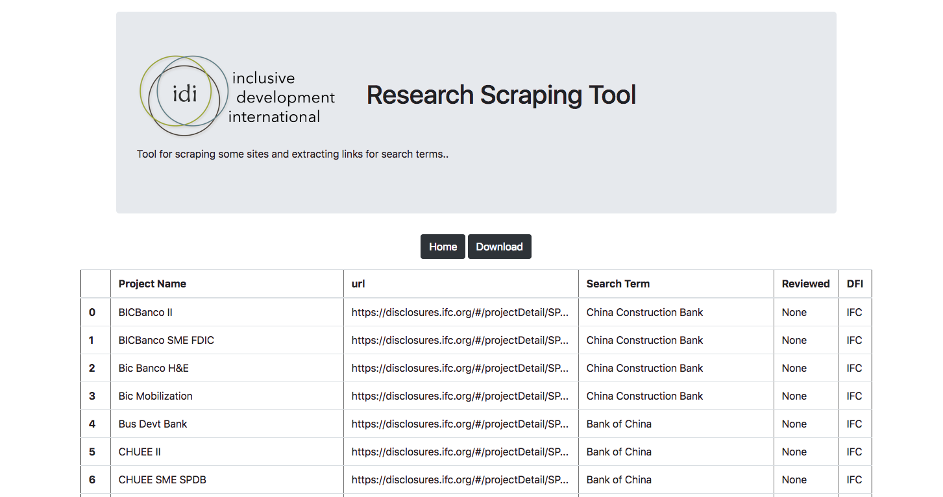
Task: Click the url in the BICBanco SME FDIC row
Action: click(460, 340)
